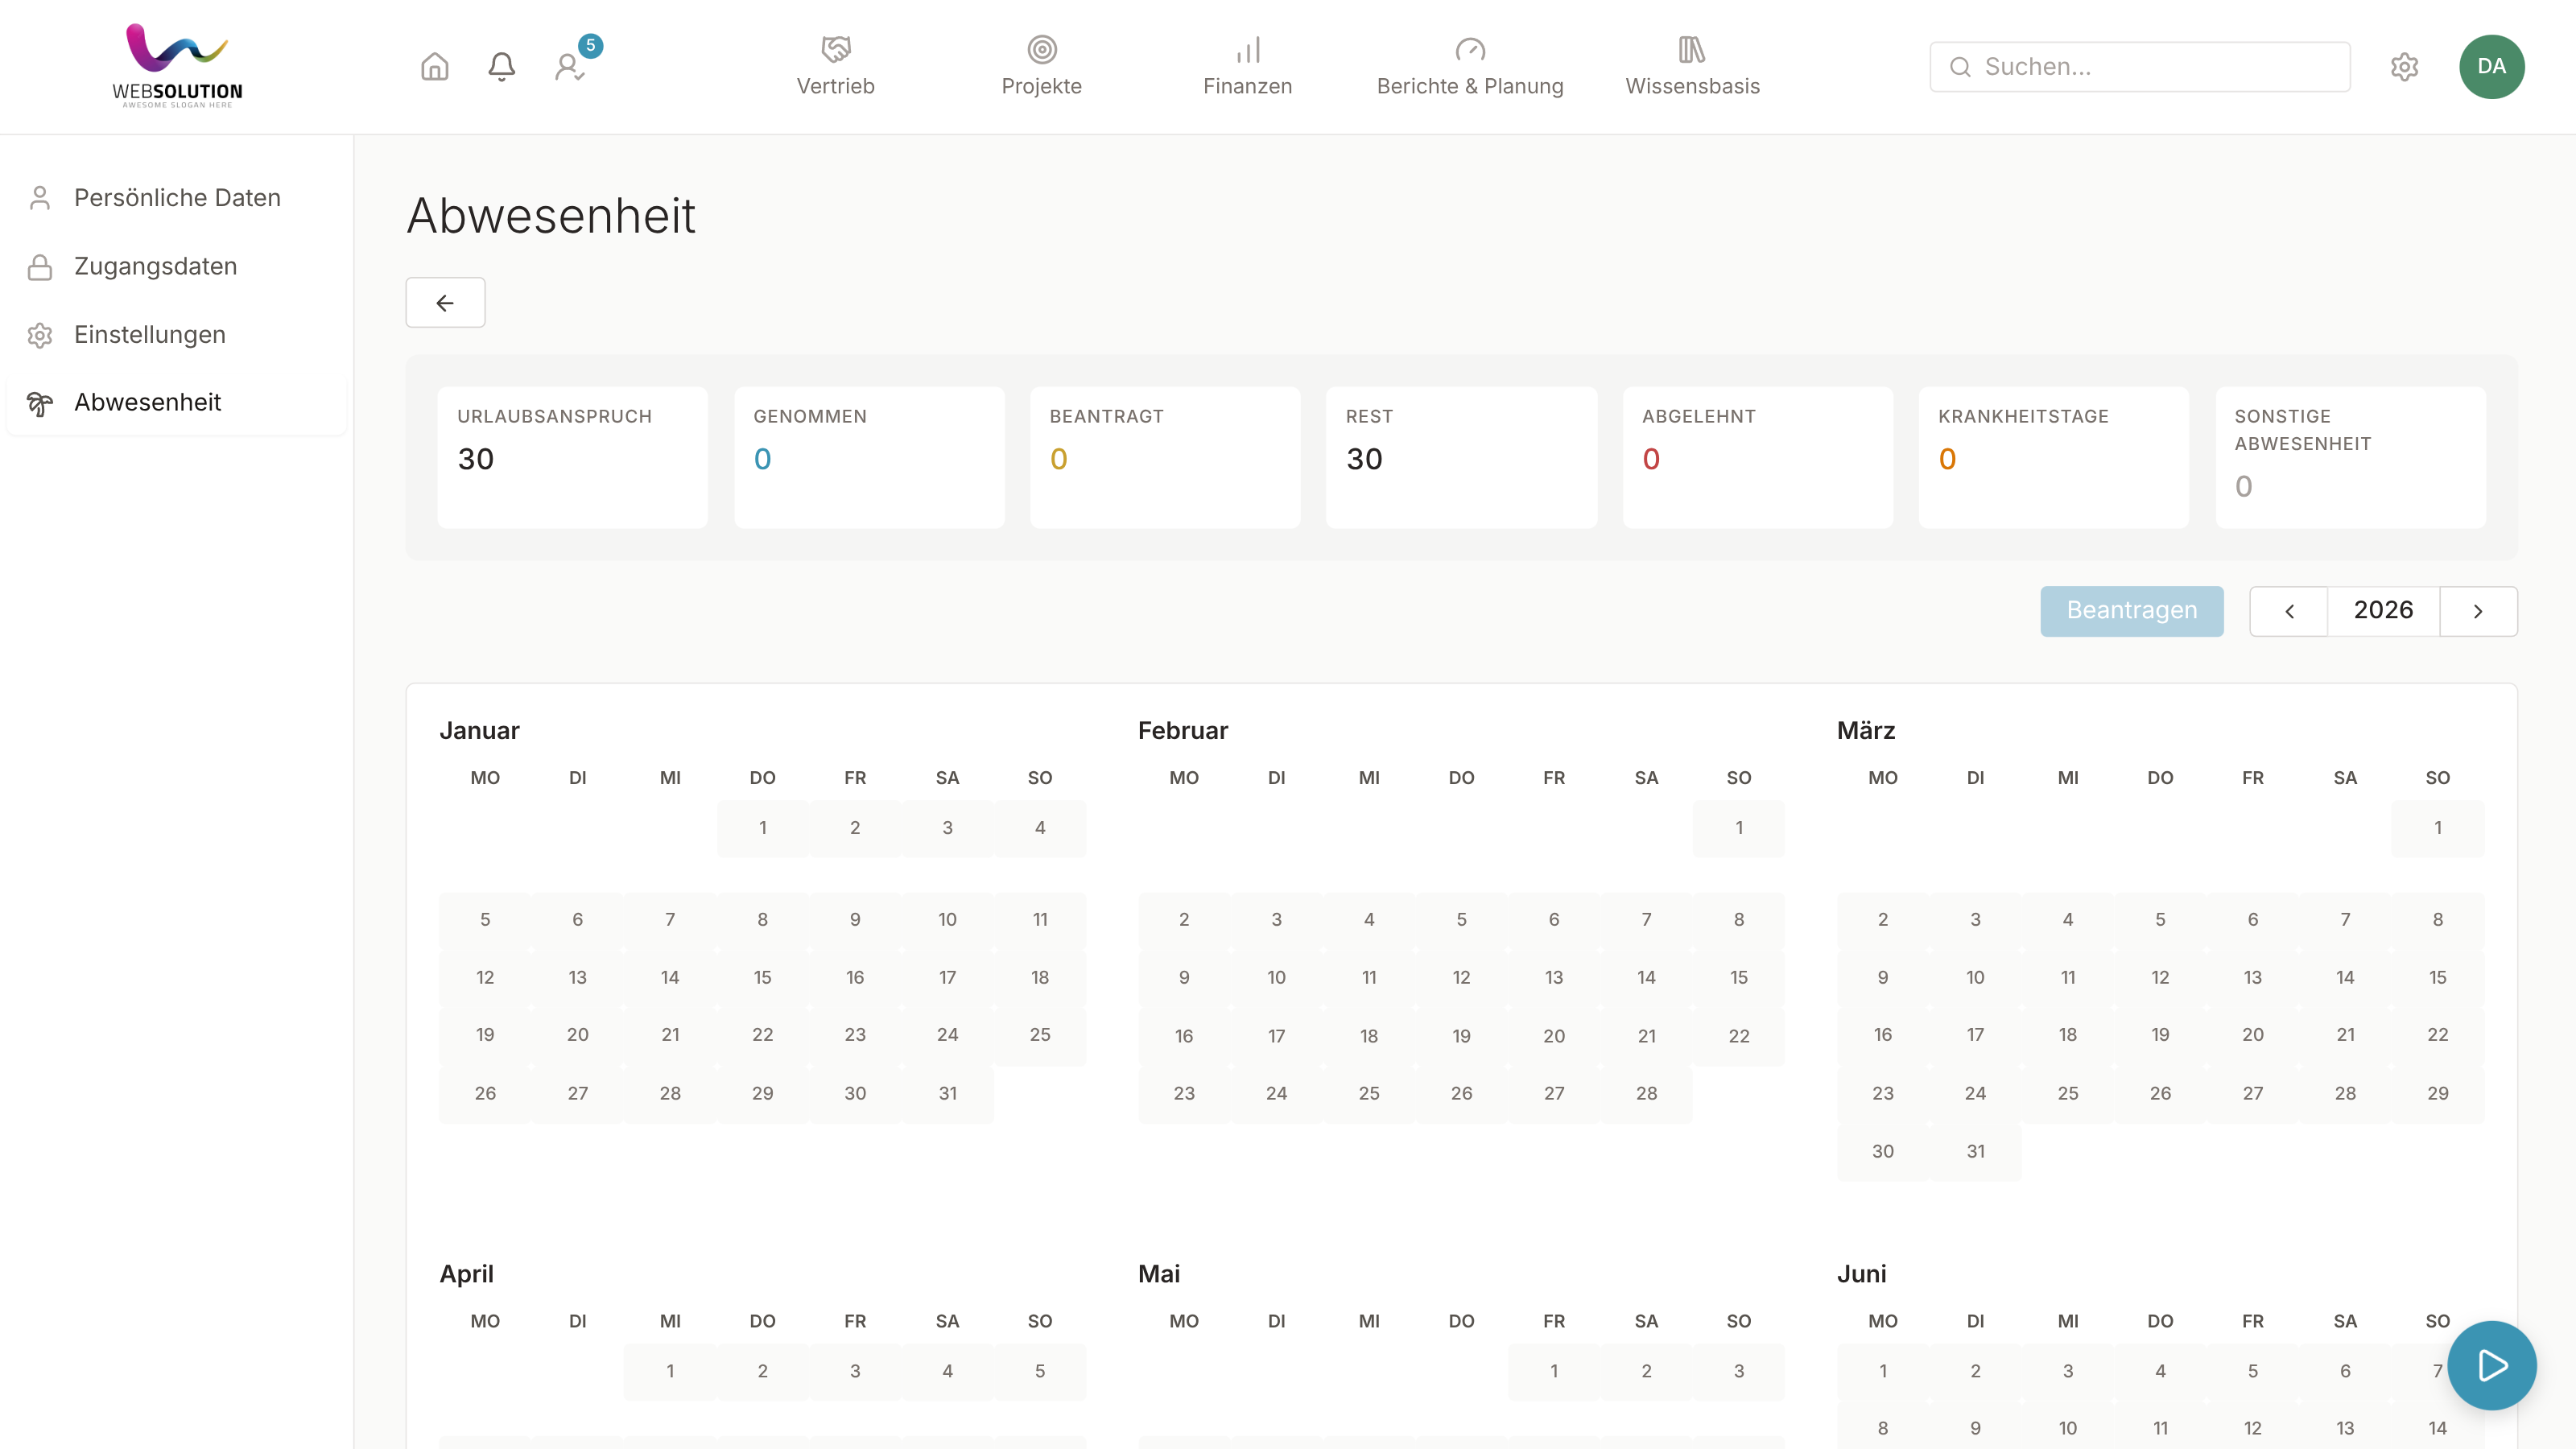Go to previous year
Image resolution: width=2576 pixels, height=1449 pixels.
(2289, 611)
